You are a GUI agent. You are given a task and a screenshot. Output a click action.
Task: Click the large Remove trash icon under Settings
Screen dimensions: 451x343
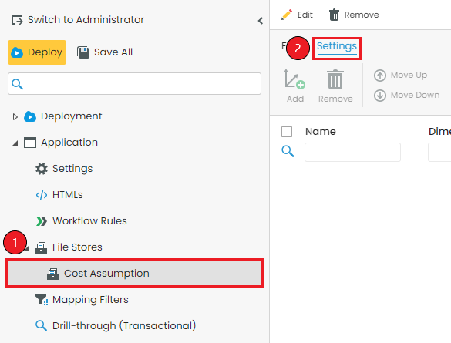click(x=335, y=79)
